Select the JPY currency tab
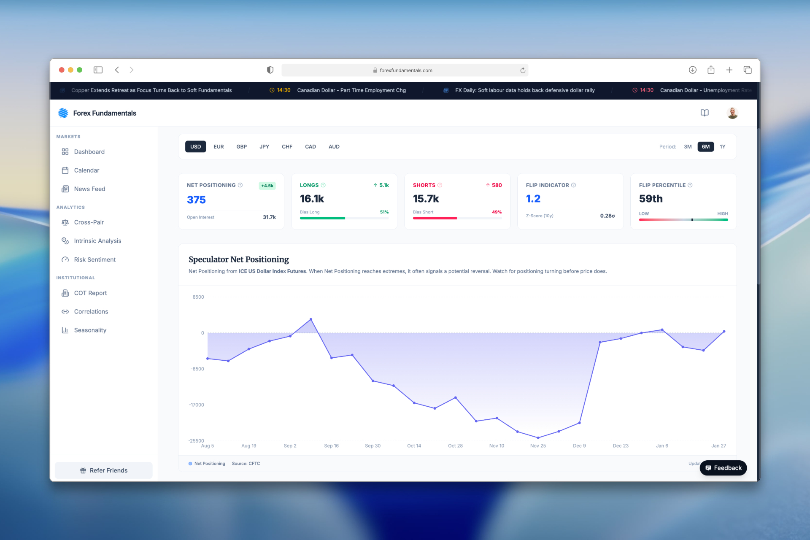The width and height of the screenshot is (810, 540). click(264, 147)
